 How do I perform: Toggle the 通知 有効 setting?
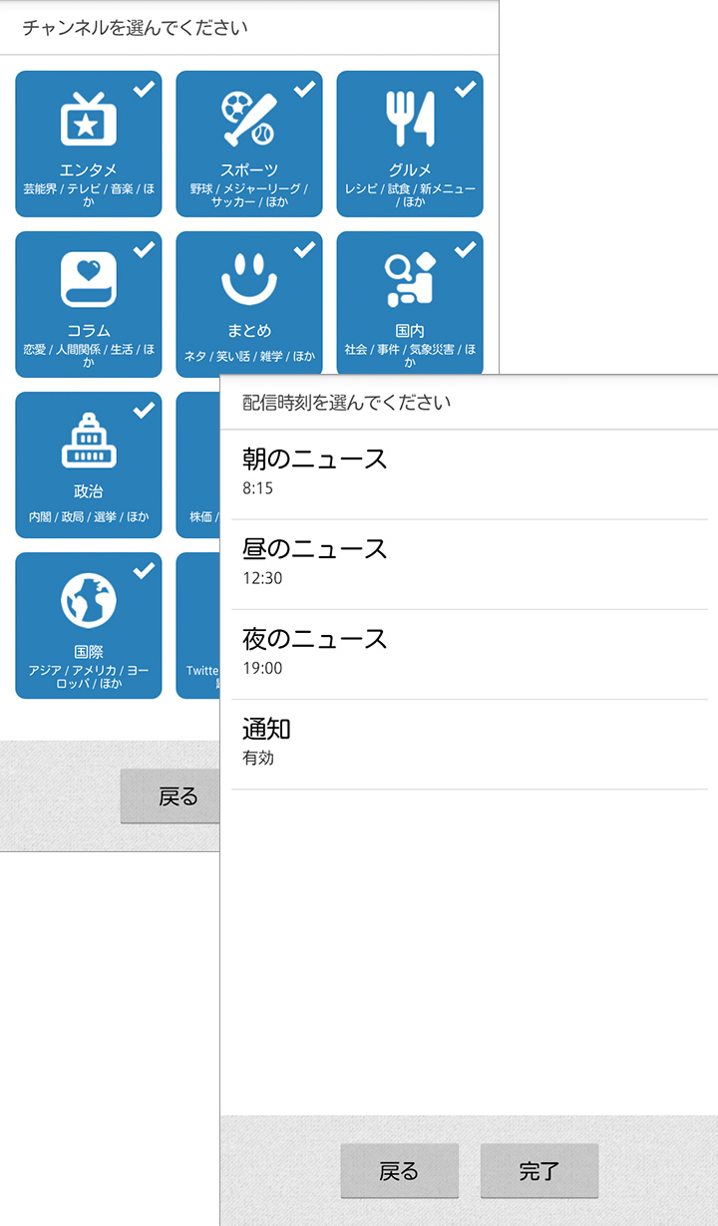click(x=469, y=743)
